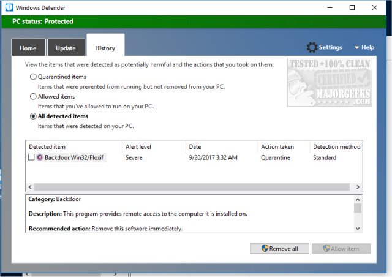Select the All detected items option
The height and width of the screenshot is (277, 392).
click(33, 116)
